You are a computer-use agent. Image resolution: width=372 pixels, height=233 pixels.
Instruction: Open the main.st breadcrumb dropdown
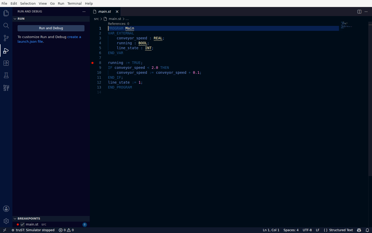point(115,19)
